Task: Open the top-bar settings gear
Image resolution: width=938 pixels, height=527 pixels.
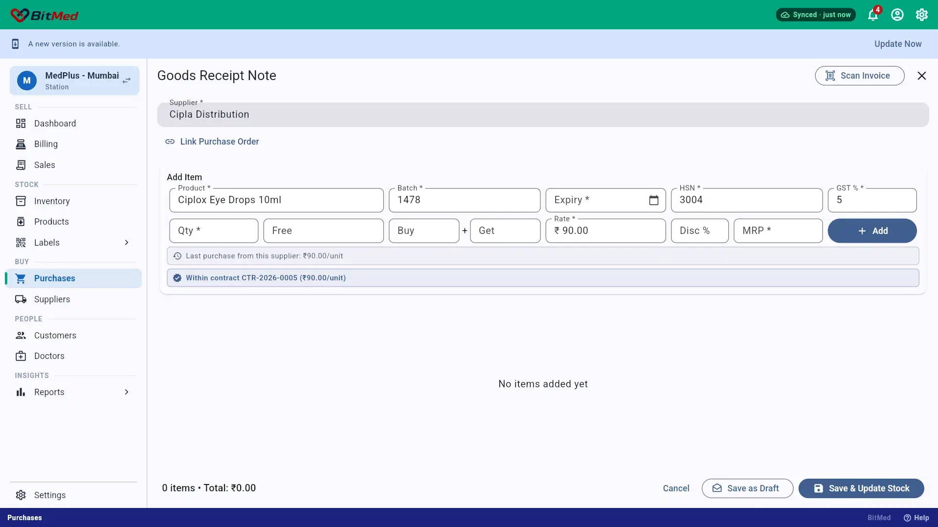Action: (x=922, y=15)
